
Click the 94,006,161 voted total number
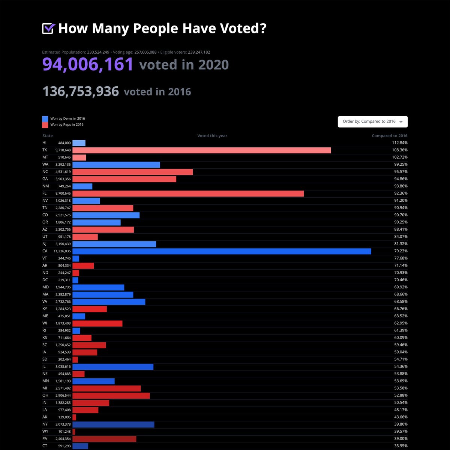pos(88,64)
